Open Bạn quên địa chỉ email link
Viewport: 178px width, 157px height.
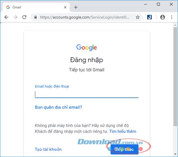(58, 107)
